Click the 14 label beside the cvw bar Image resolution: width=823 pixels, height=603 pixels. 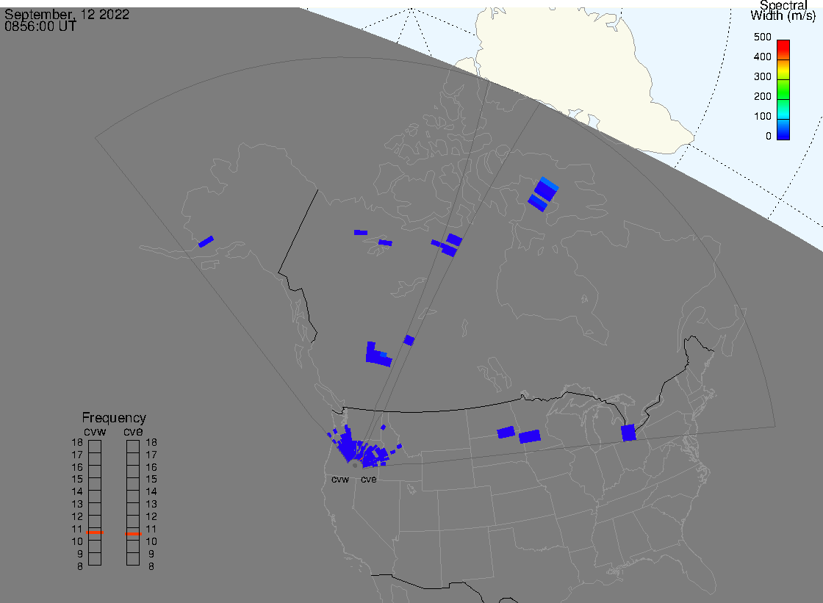coord(77,492)
